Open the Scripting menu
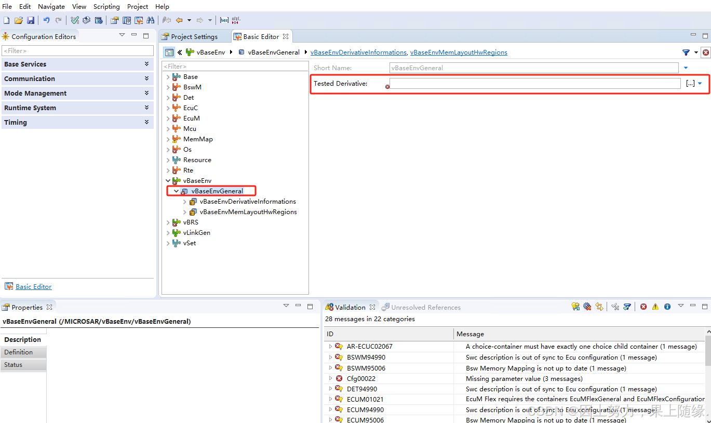Image resolution: width=711 pixels, height=423 pixels. 106,6
